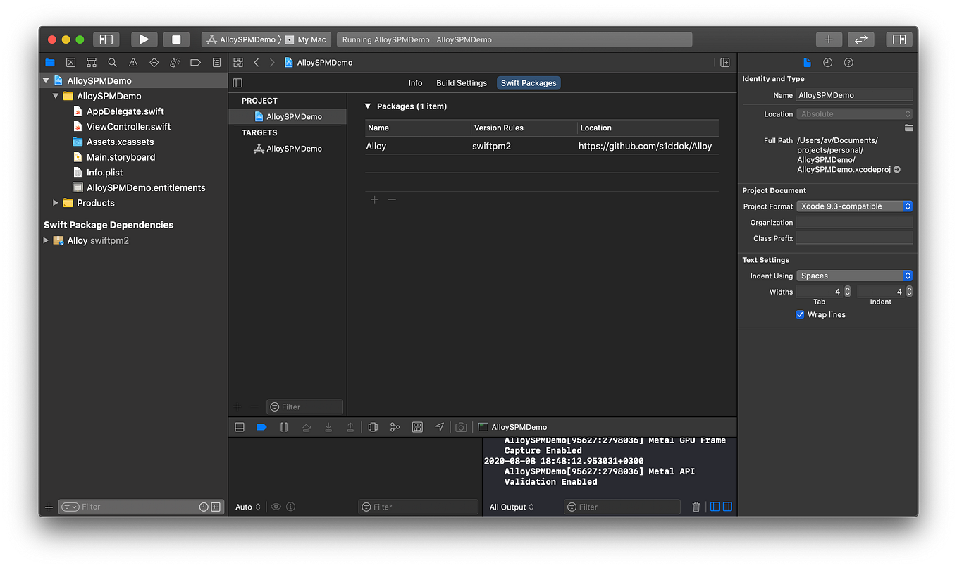Toggle the Wrap lines checkbox
The image size is (957, 568).
coord(800,314)
